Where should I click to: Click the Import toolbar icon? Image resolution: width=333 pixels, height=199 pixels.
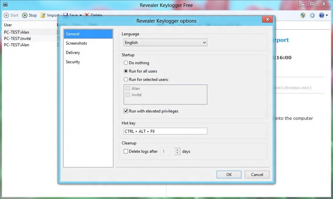[43, 15]
